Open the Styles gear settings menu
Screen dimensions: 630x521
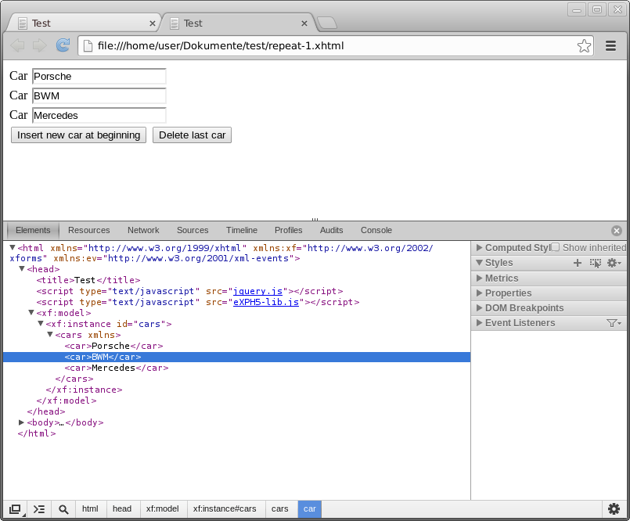tap(614, 263)
